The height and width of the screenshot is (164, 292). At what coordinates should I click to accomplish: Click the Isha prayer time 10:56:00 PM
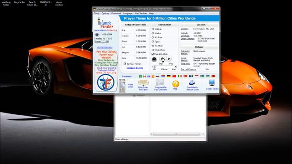(141, 58)
